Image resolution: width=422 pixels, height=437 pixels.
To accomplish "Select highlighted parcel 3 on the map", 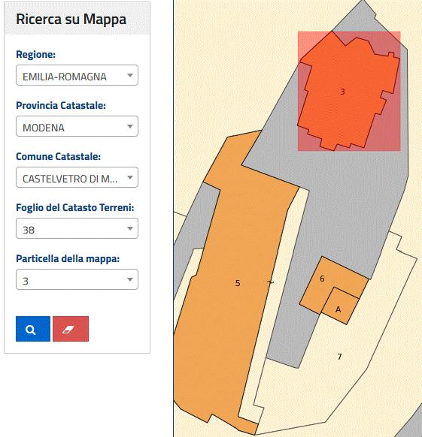I will (x=342, y=92).
